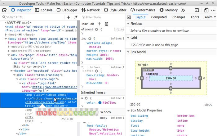Switch to the Layout sidebar tab
This screenshot has height=136, width=217.
pyautogui.click(x=140, y=17)
